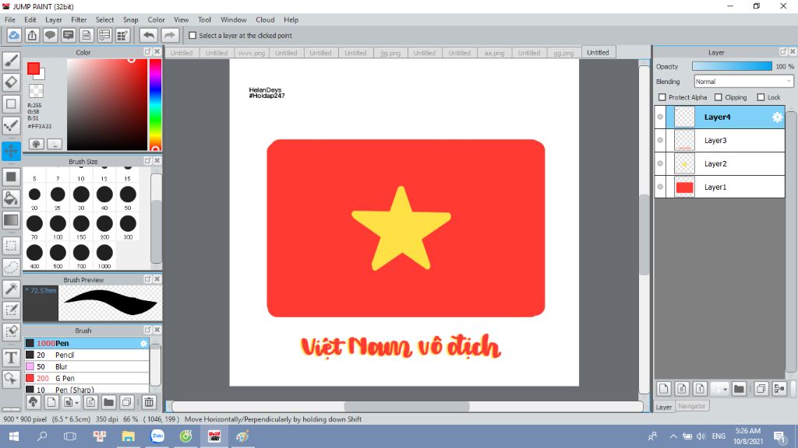The width and height of the screenshot is (798, 448).
Task: Open the Cloud menu
Action: click(x=265, y=19)
